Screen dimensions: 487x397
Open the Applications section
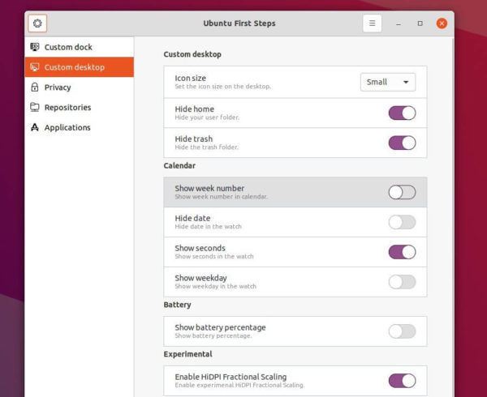coord(80,127)
